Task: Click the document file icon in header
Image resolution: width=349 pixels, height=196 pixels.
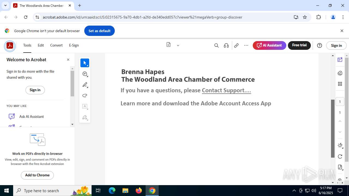Action: coord(169,45)
